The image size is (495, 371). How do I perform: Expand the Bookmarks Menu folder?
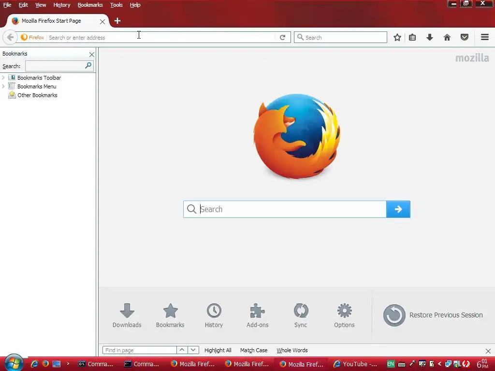coord(3,86)
